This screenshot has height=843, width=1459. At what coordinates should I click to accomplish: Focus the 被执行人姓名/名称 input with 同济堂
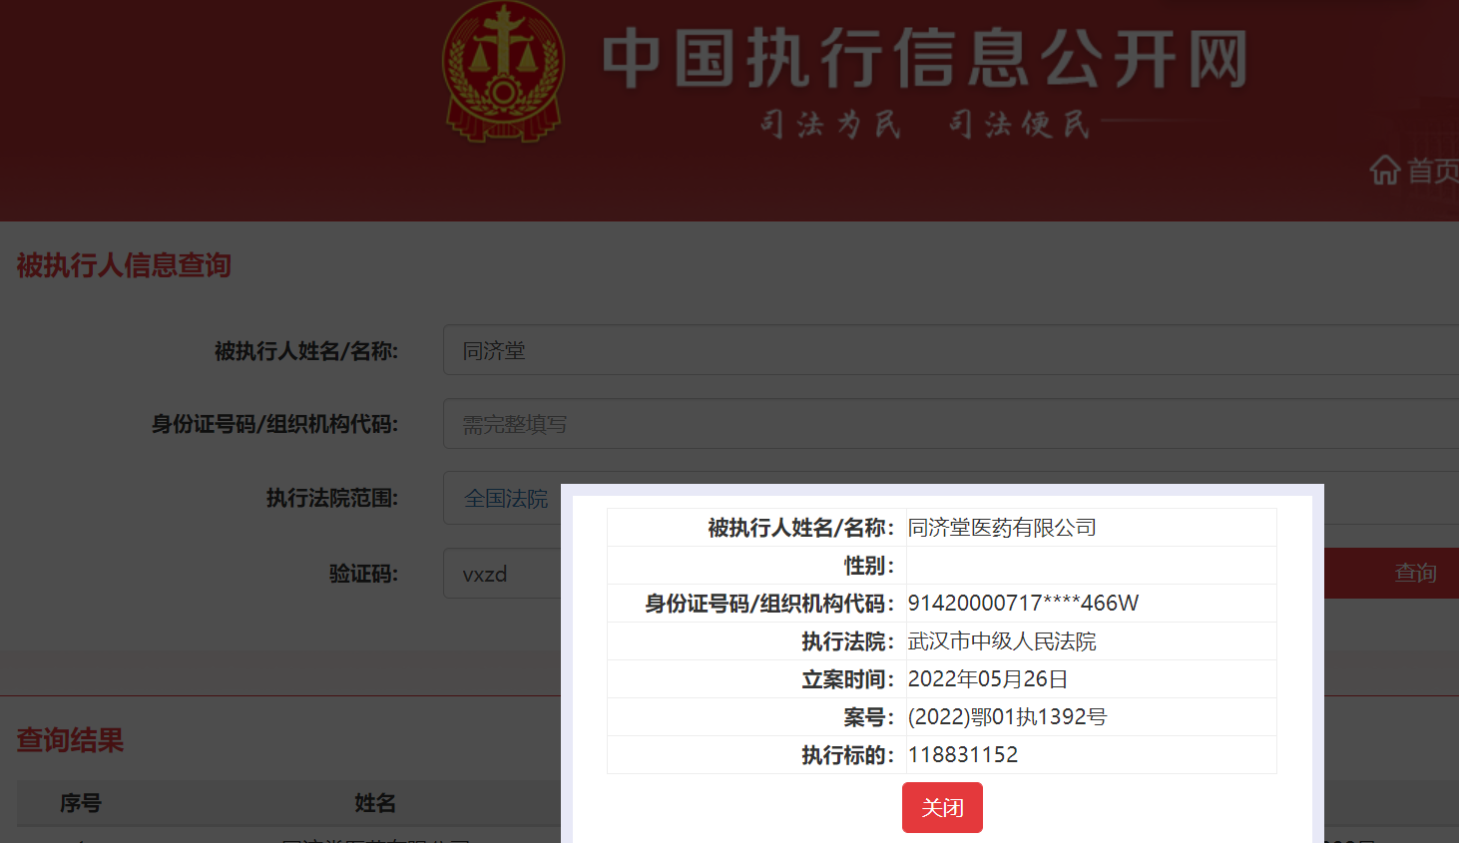pos(951,350)
